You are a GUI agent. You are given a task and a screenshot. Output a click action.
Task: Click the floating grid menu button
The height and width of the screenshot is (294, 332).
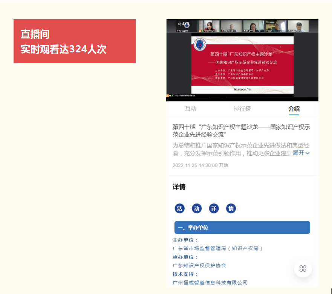(x=303, y=268)
